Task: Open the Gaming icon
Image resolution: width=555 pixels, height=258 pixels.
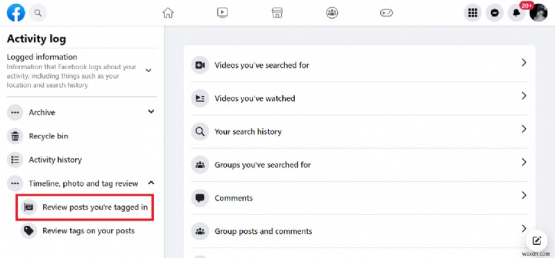Action: pos(386,13)
